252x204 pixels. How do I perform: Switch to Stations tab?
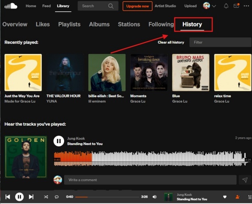tap(129, 24)
